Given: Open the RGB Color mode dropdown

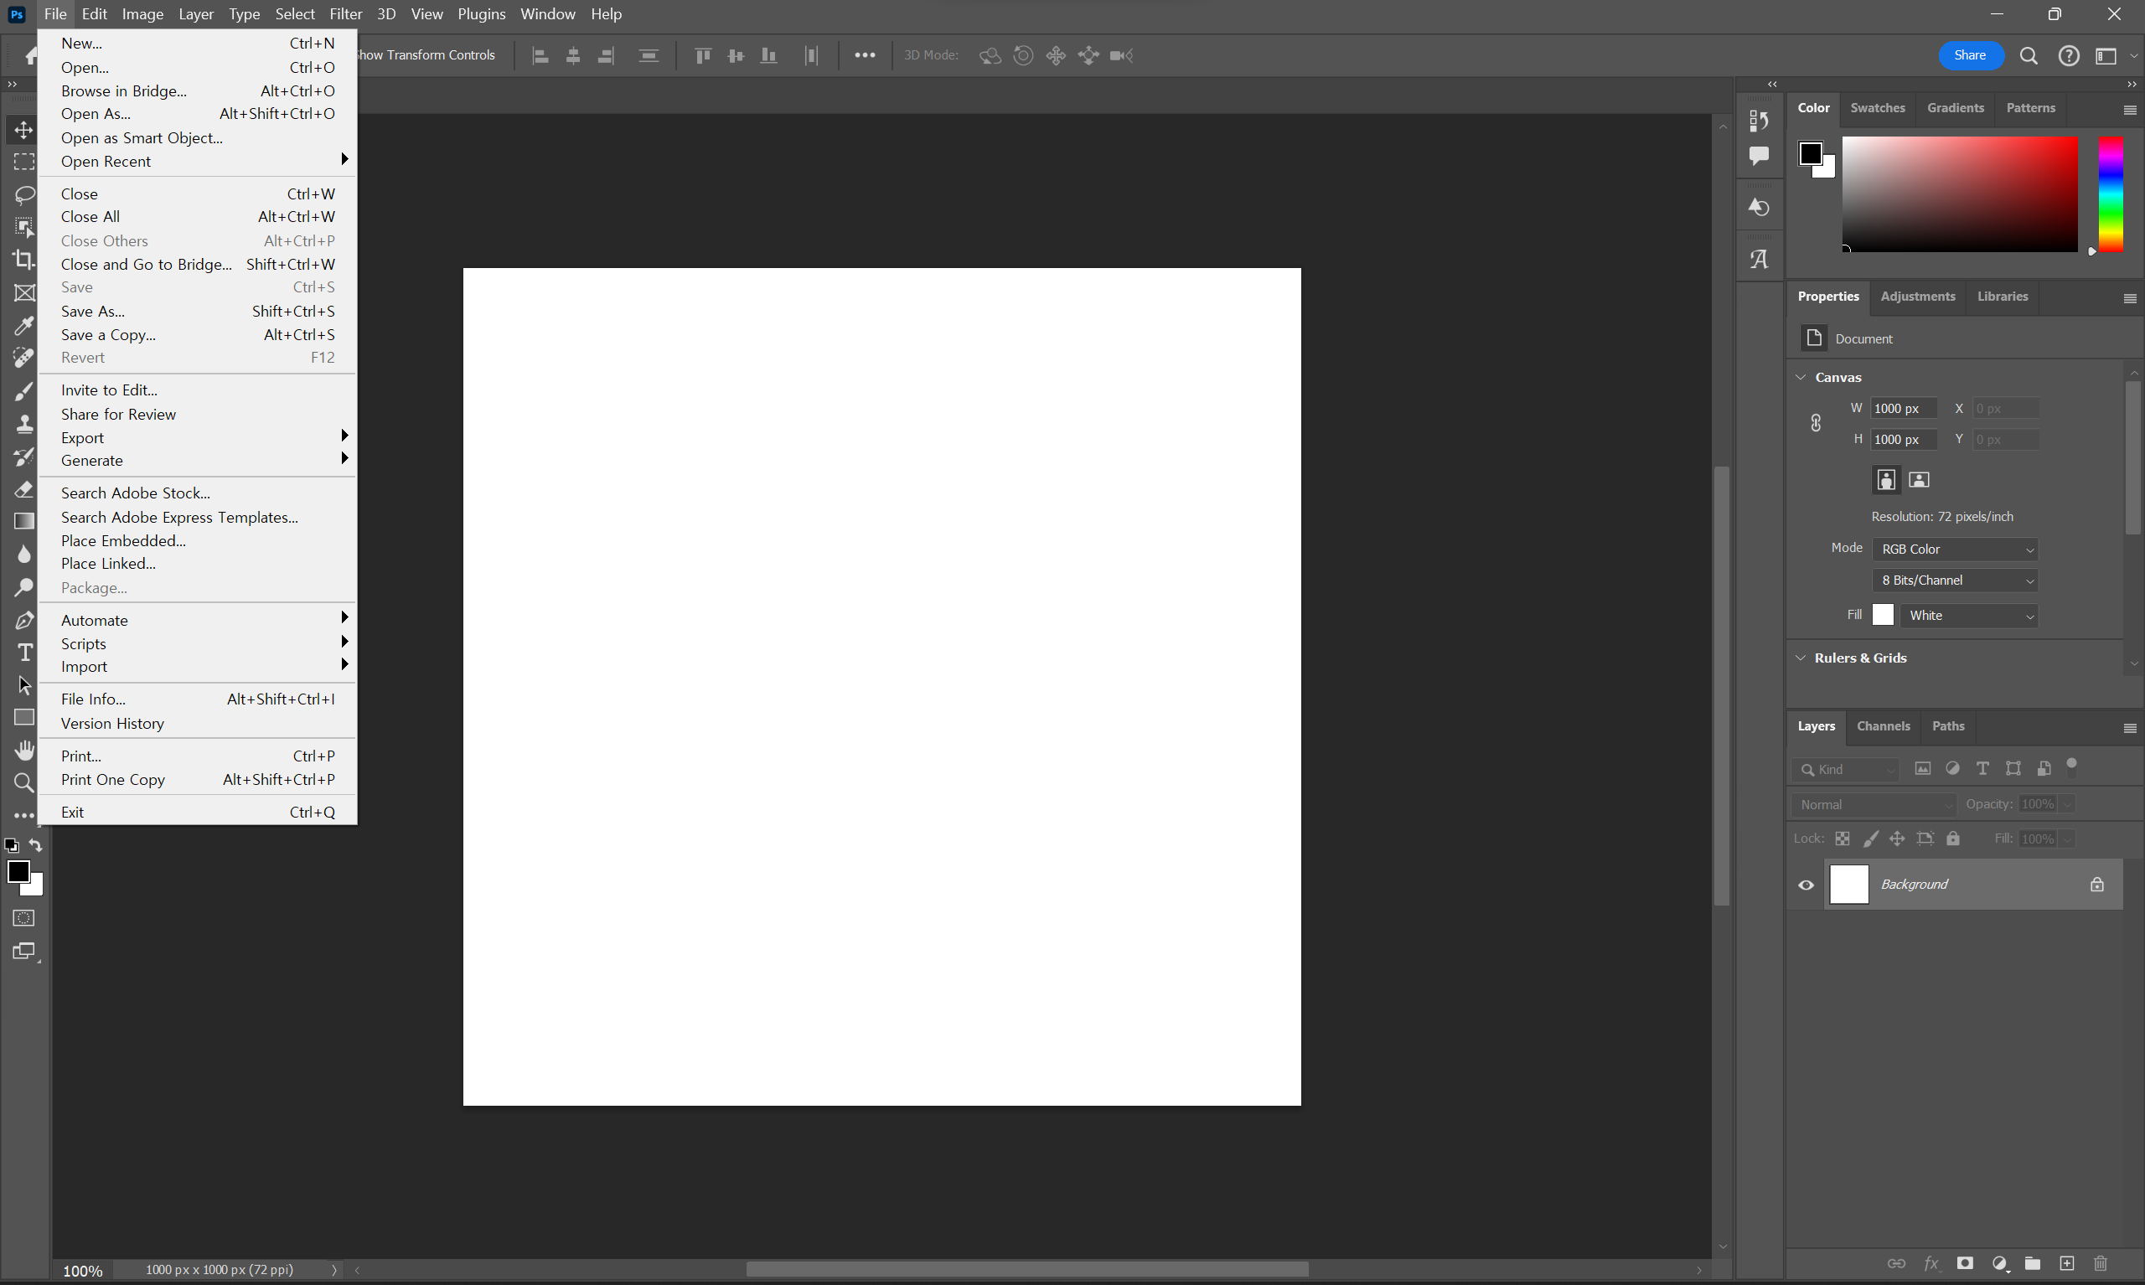Looking at the screenshot, I should [1955, 549].
